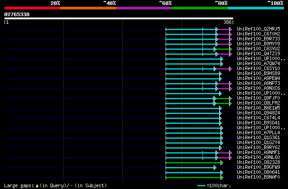The height and width of the screenshot is (189, 288).
Task: Select the UniRef100_A9NMF1 label
Action: (258, 153)
